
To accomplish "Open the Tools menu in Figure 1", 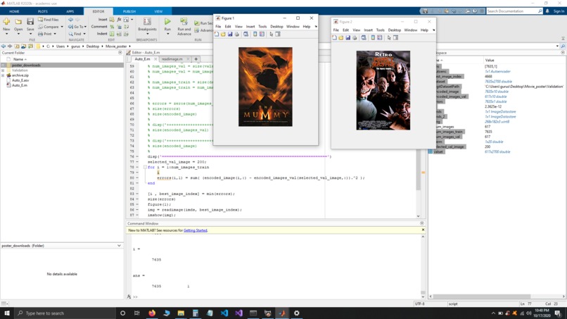I will pyautogui.click(x=262, y=27).
